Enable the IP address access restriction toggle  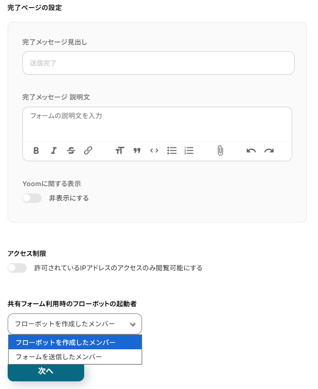[x=17, y=268]
